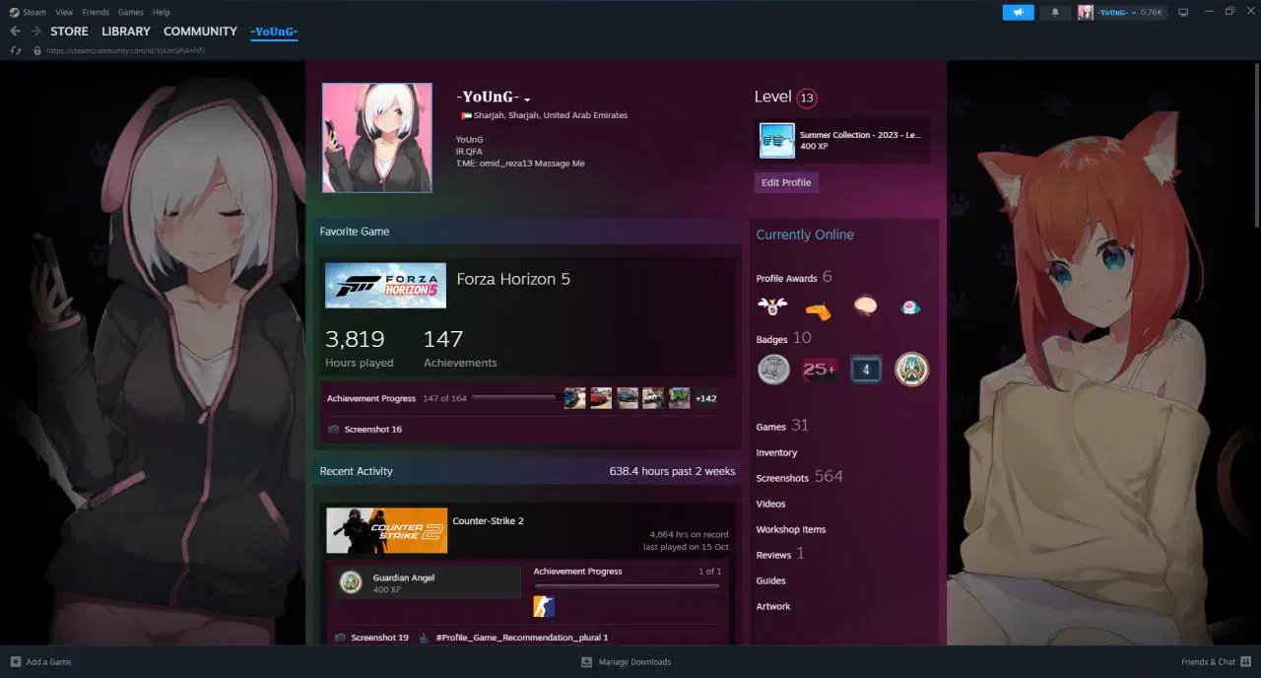Open the Screenshots 564 link
Image resolution: width=1261 pixels, height=678 pixels.
(799, 477)
